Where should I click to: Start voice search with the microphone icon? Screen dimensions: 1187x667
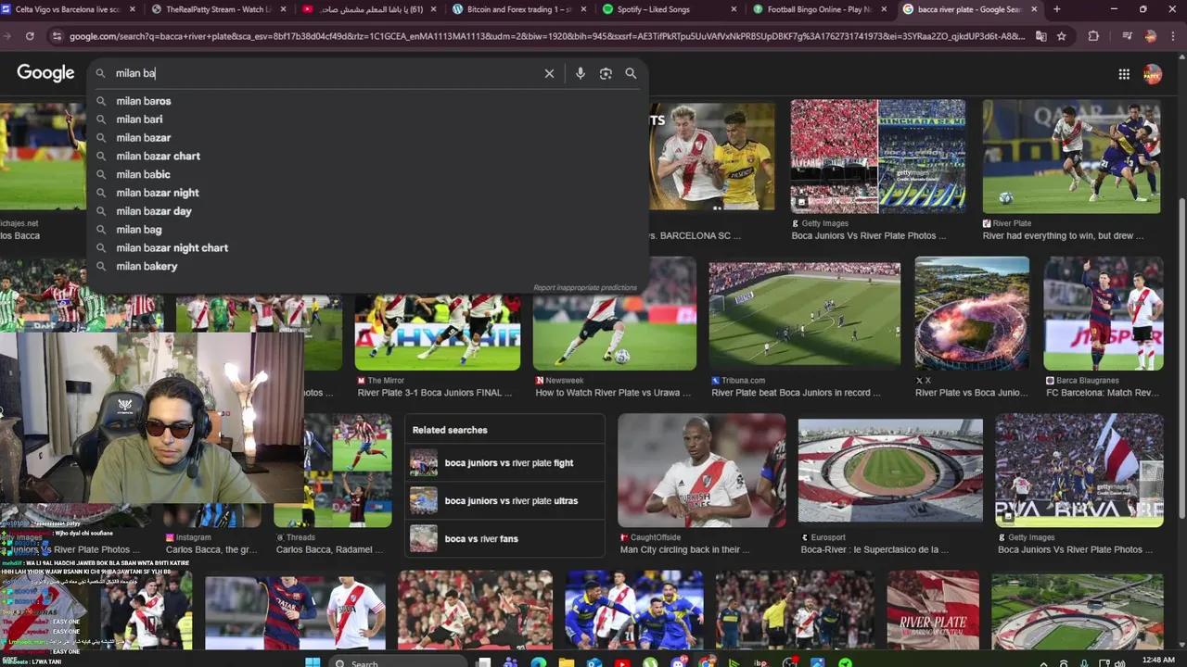[581, 73]
